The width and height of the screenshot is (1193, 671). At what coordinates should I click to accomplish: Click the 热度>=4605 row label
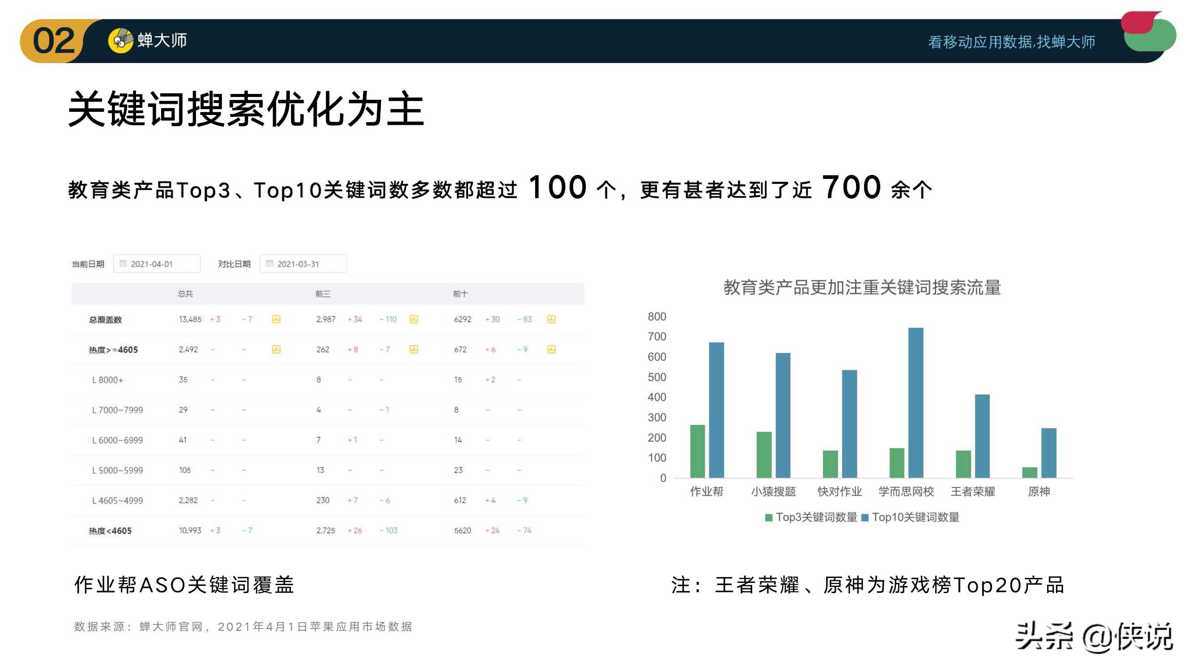click(114, 350)
